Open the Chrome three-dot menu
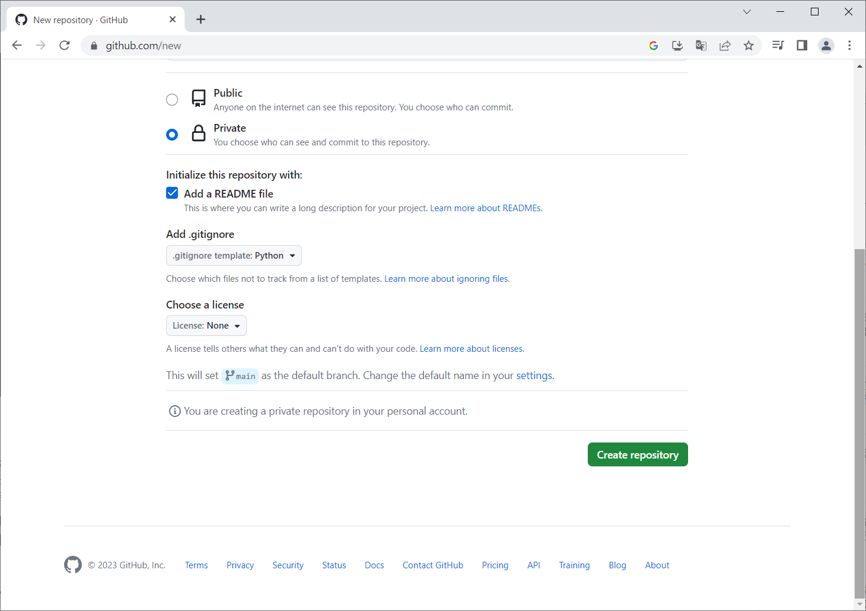Image resolution: width=866 pixels, height=611 pixels. click(849, 46)
